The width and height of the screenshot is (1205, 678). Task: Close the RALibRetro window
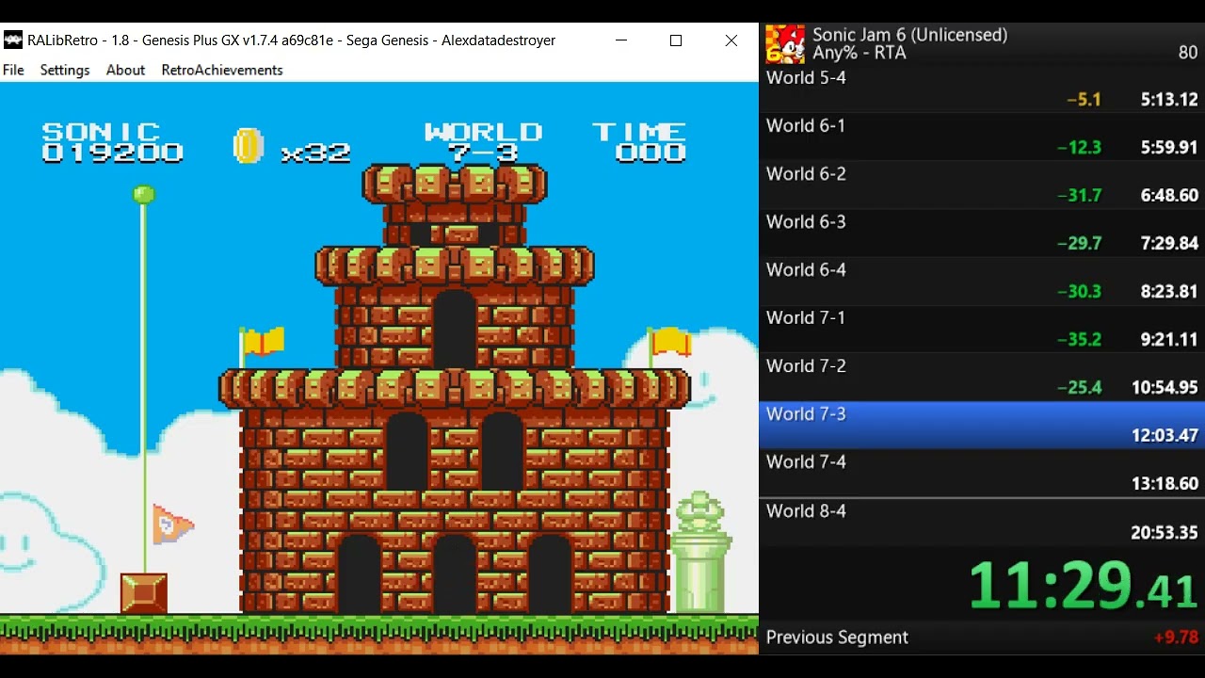click(x=731, y=40)
